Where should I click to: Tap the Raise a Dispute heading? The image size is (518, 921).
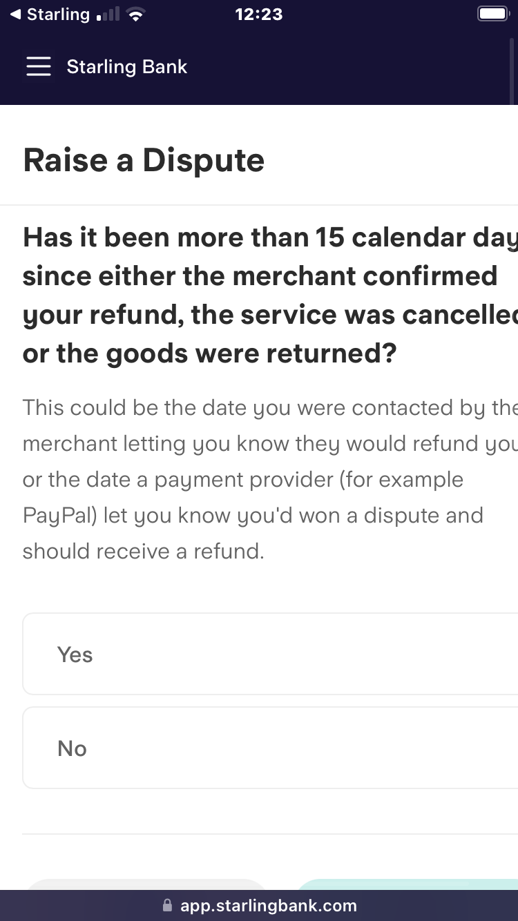144,160
